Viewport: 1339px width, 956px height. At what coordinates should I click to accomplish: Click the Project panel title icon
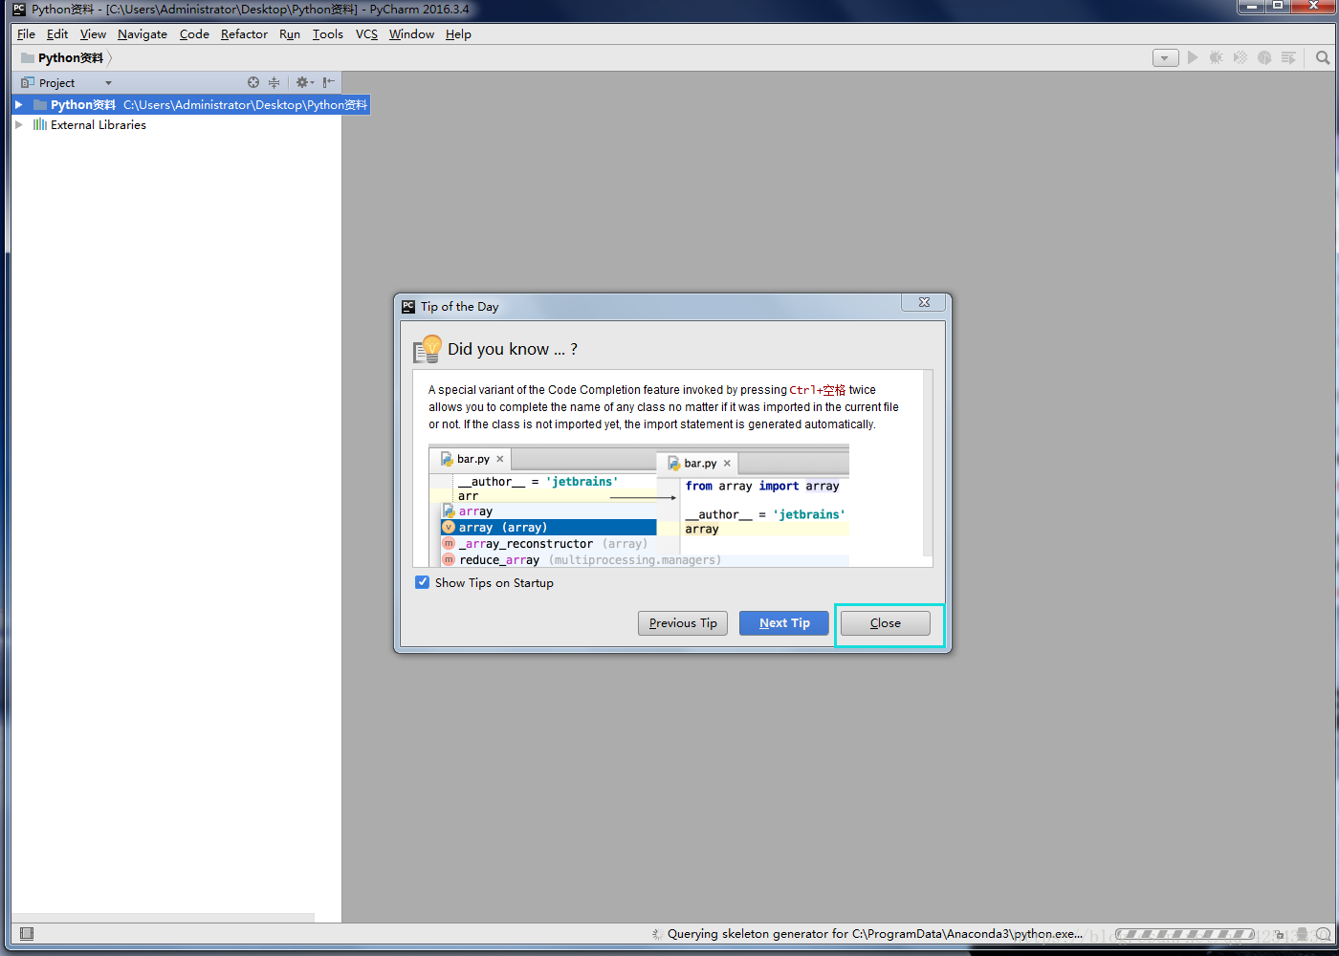pyautogui.click(x=28, y=83)
